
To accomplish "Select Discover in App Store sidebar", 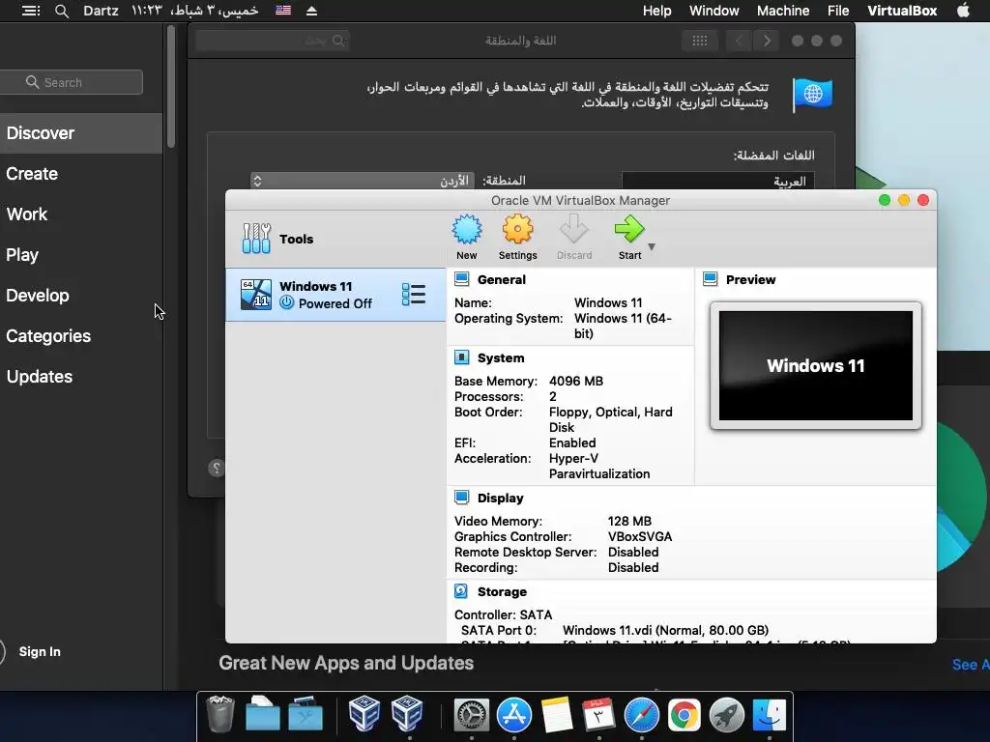I will [81, 133].
